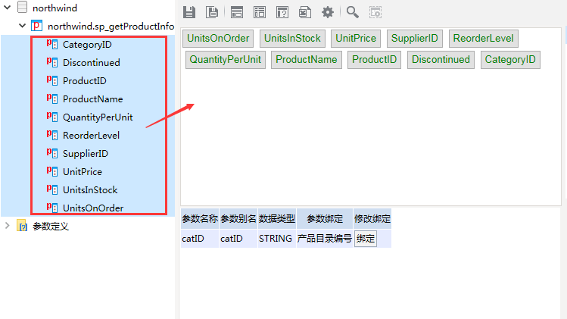Click the field icon next to ReorderLevel
The image size is (567, 319).
(52, 135)
